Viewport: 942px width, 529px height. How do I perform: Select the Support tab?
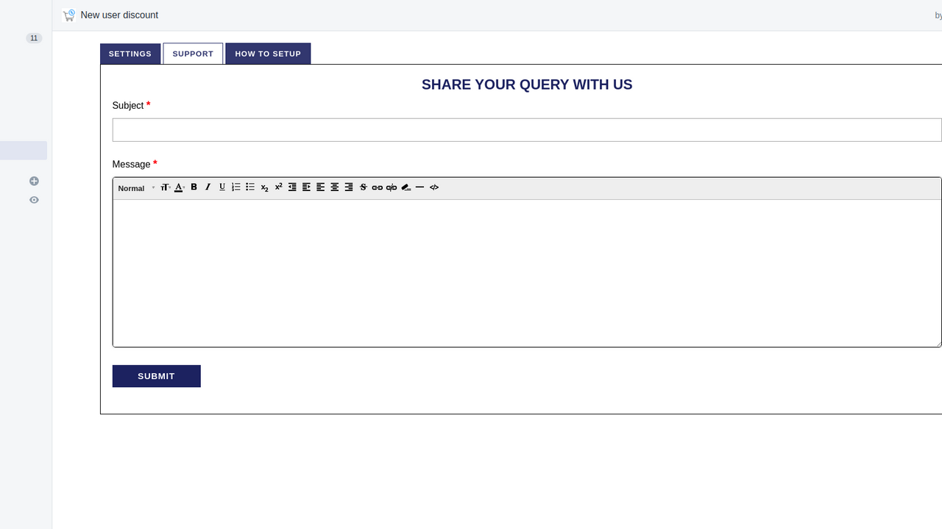(193, 54)
